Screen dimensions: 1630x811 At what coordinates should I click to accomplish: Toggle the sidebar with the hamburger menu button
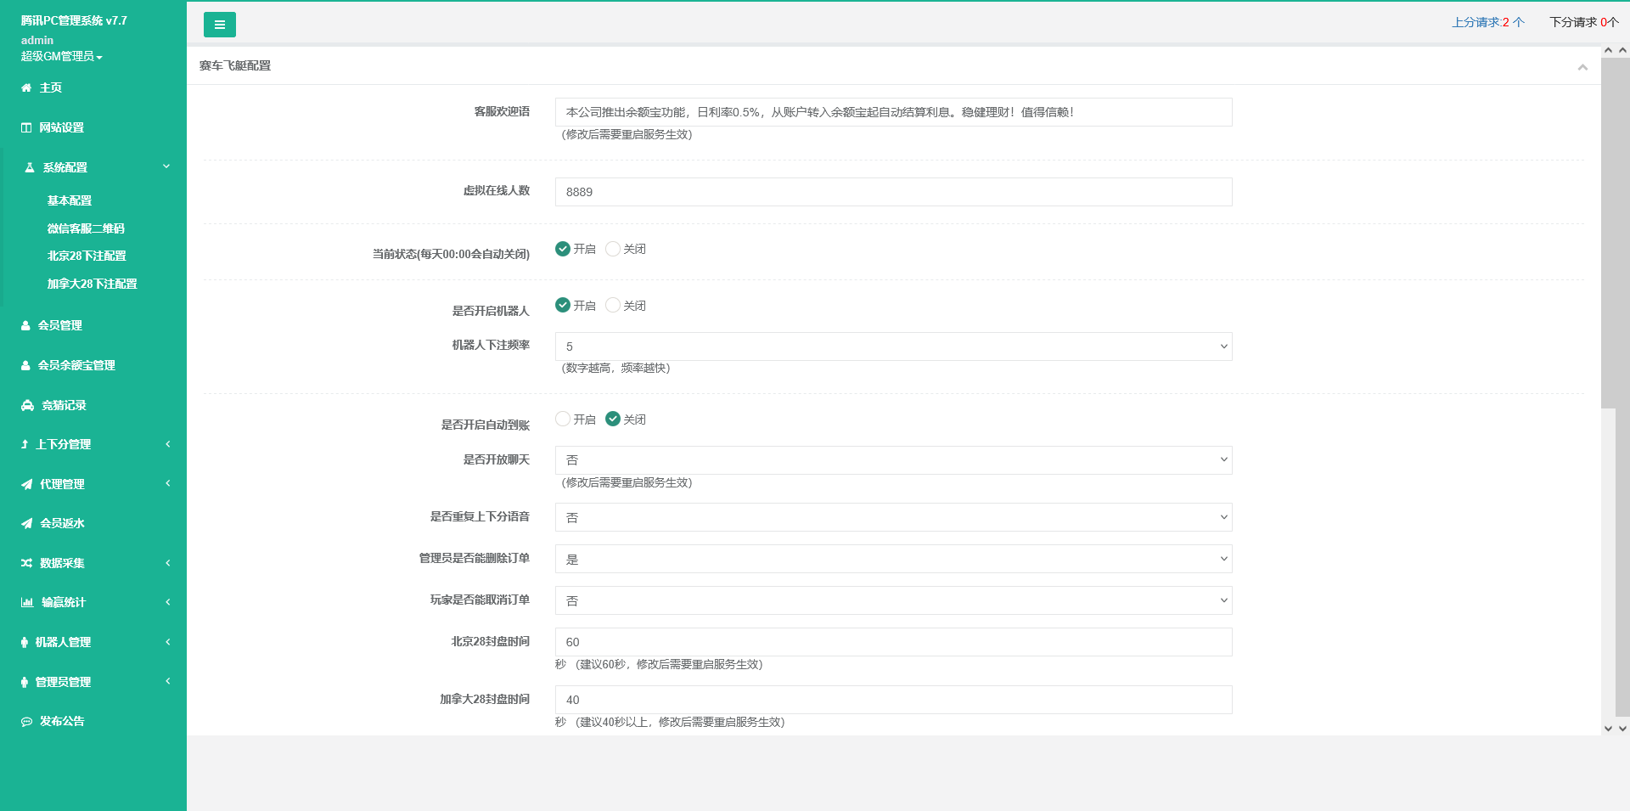pyautogui.click(x=219, y=25)
